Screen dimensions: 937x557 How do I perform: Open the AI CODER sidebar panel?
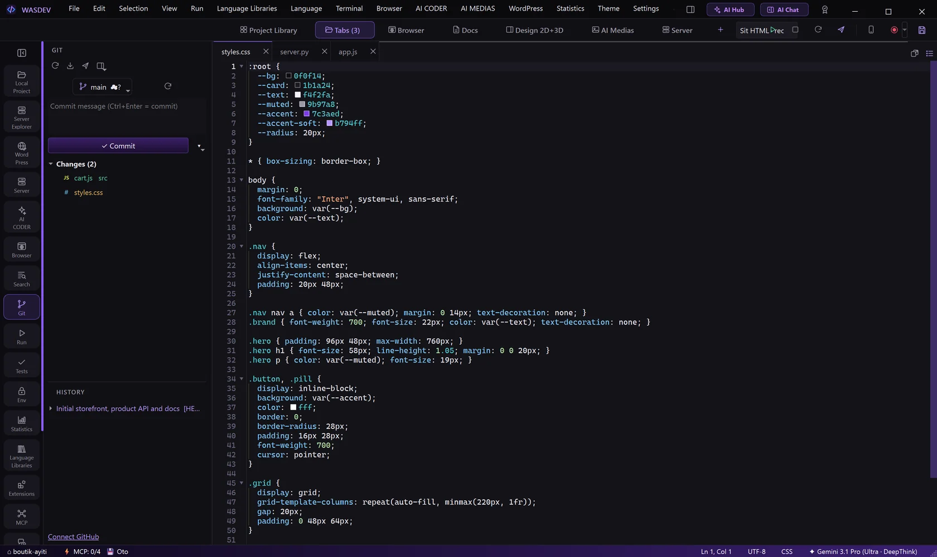pos(22,218)
